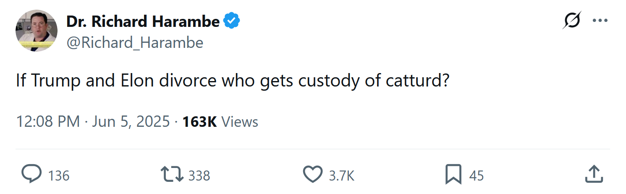Repost this tweet using the retweet icon
This screenshot has width=626, height=194.
(172, 174)
